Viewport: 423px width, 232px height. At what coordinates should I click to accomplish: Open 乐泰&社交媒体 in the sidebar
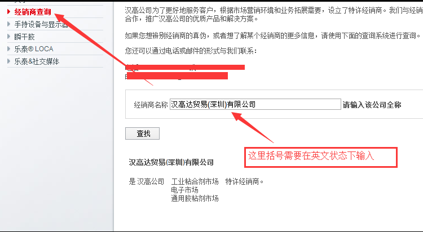click(37, 61)
